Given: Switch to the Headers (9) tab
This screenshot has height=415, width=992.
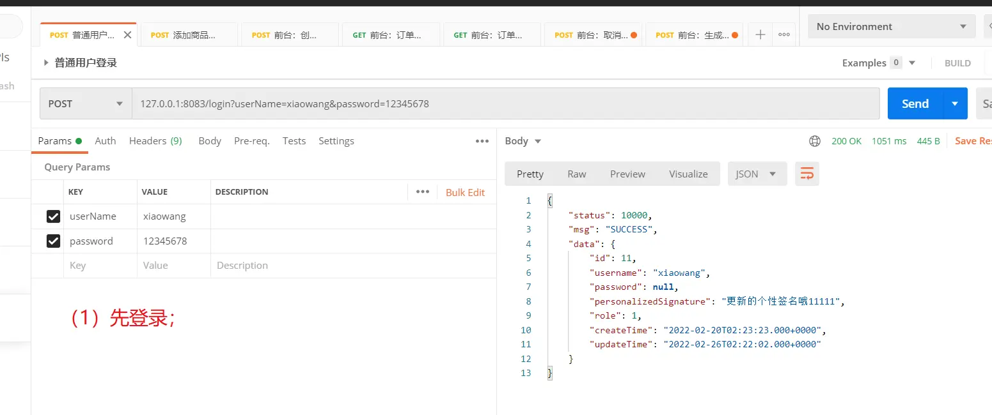Looking at the screenshot, I should click(155, 141).
